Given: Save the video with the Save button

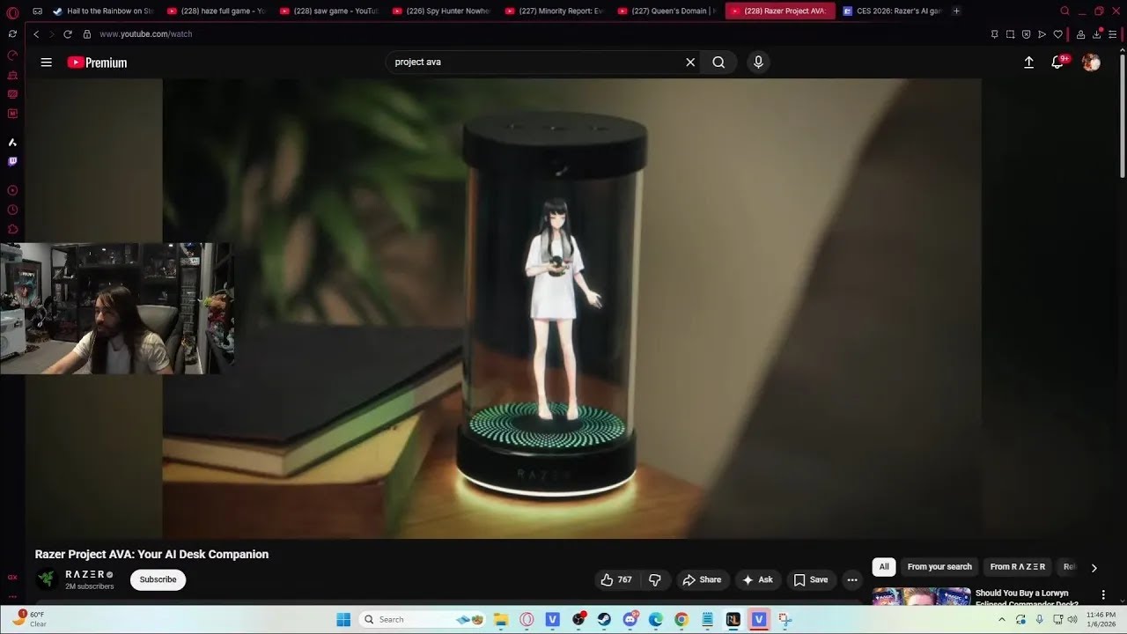Looking at the screenshot, I should [x=810, y=579].
